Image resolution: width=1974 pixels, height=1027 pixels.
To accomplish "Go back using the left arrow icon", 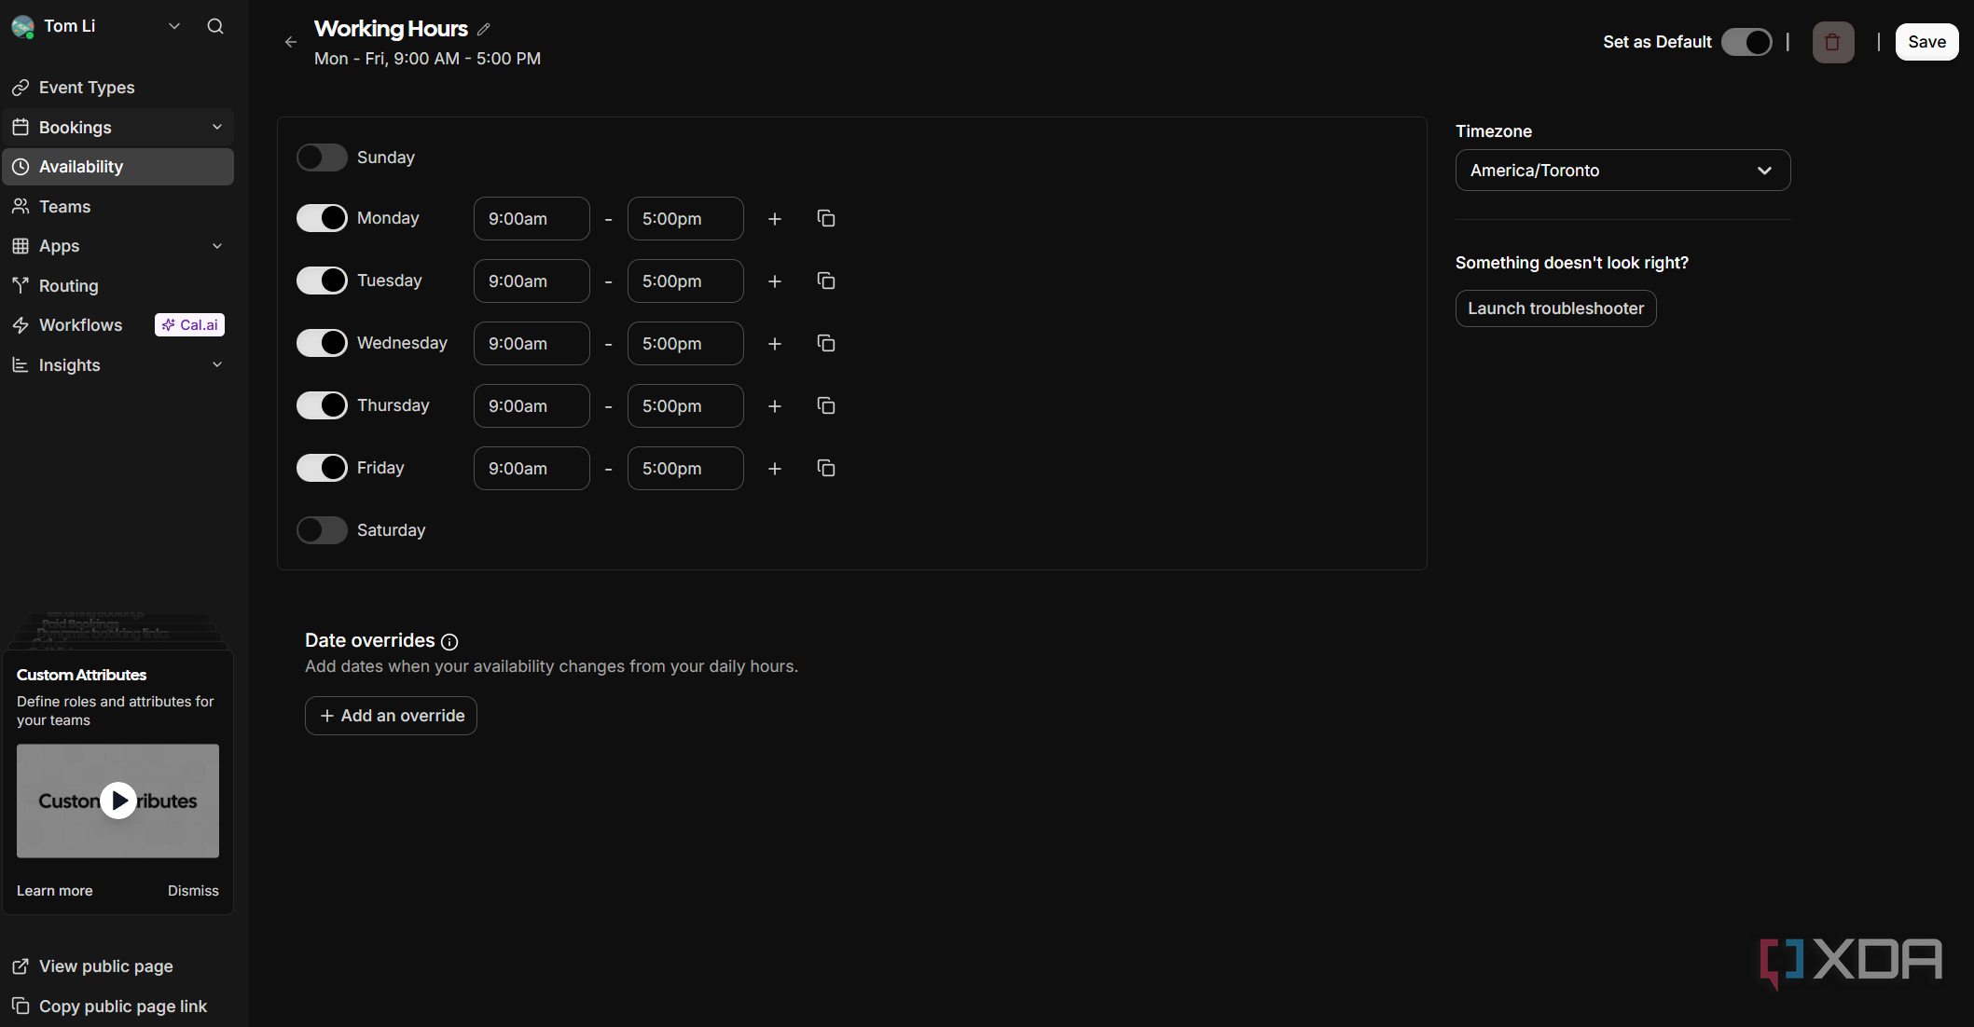I will (291, 42).
